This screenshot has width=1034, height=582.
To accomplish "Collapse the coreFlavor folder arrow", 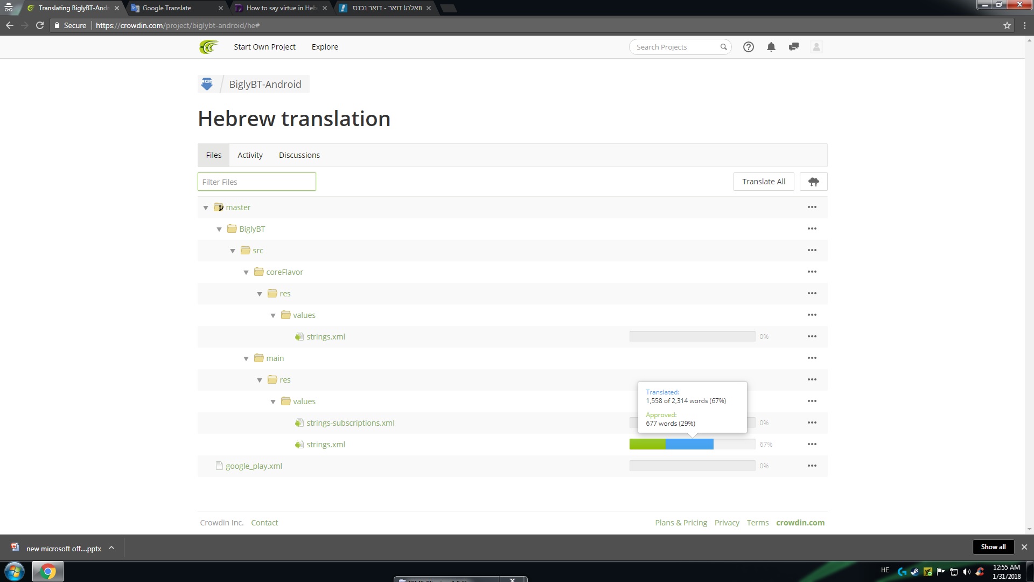I will pos(246,272).
